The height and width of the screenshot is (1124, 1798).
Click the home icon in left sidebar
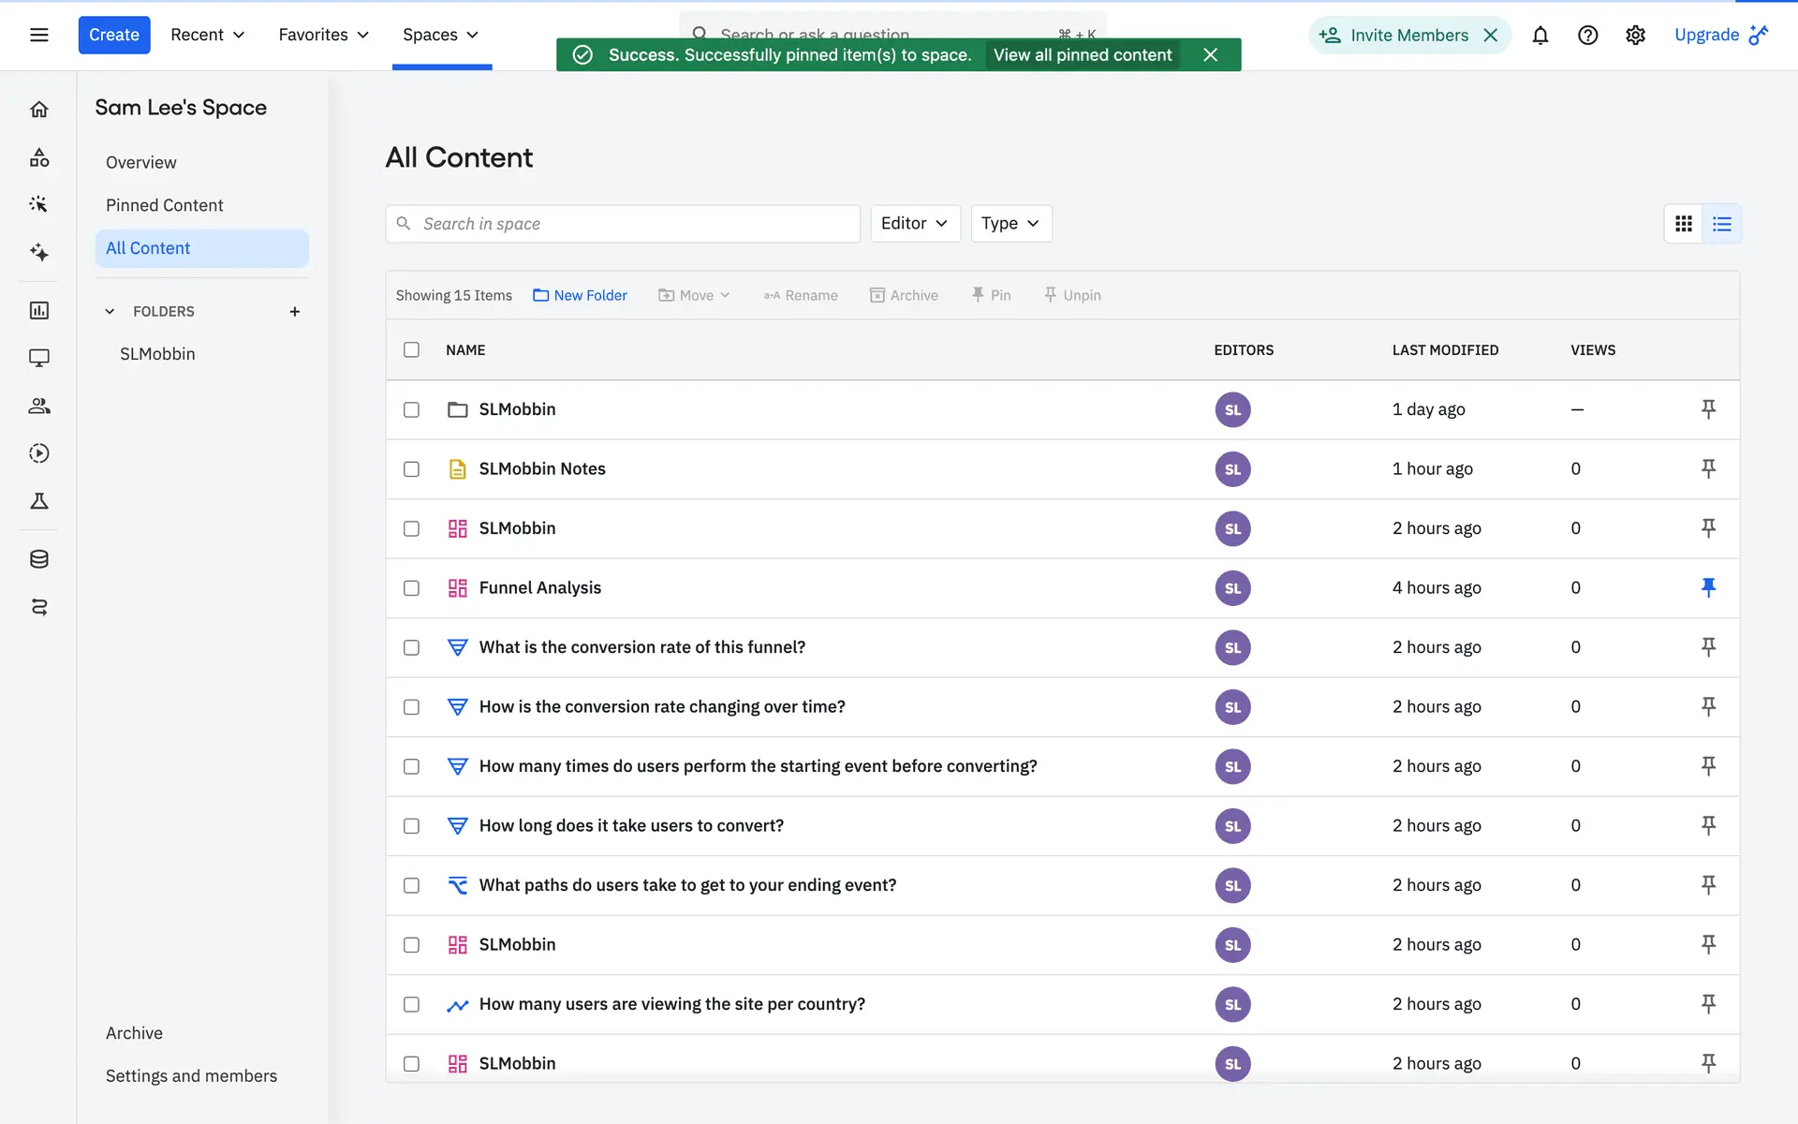pyautogui.click(x=39, y=110)
